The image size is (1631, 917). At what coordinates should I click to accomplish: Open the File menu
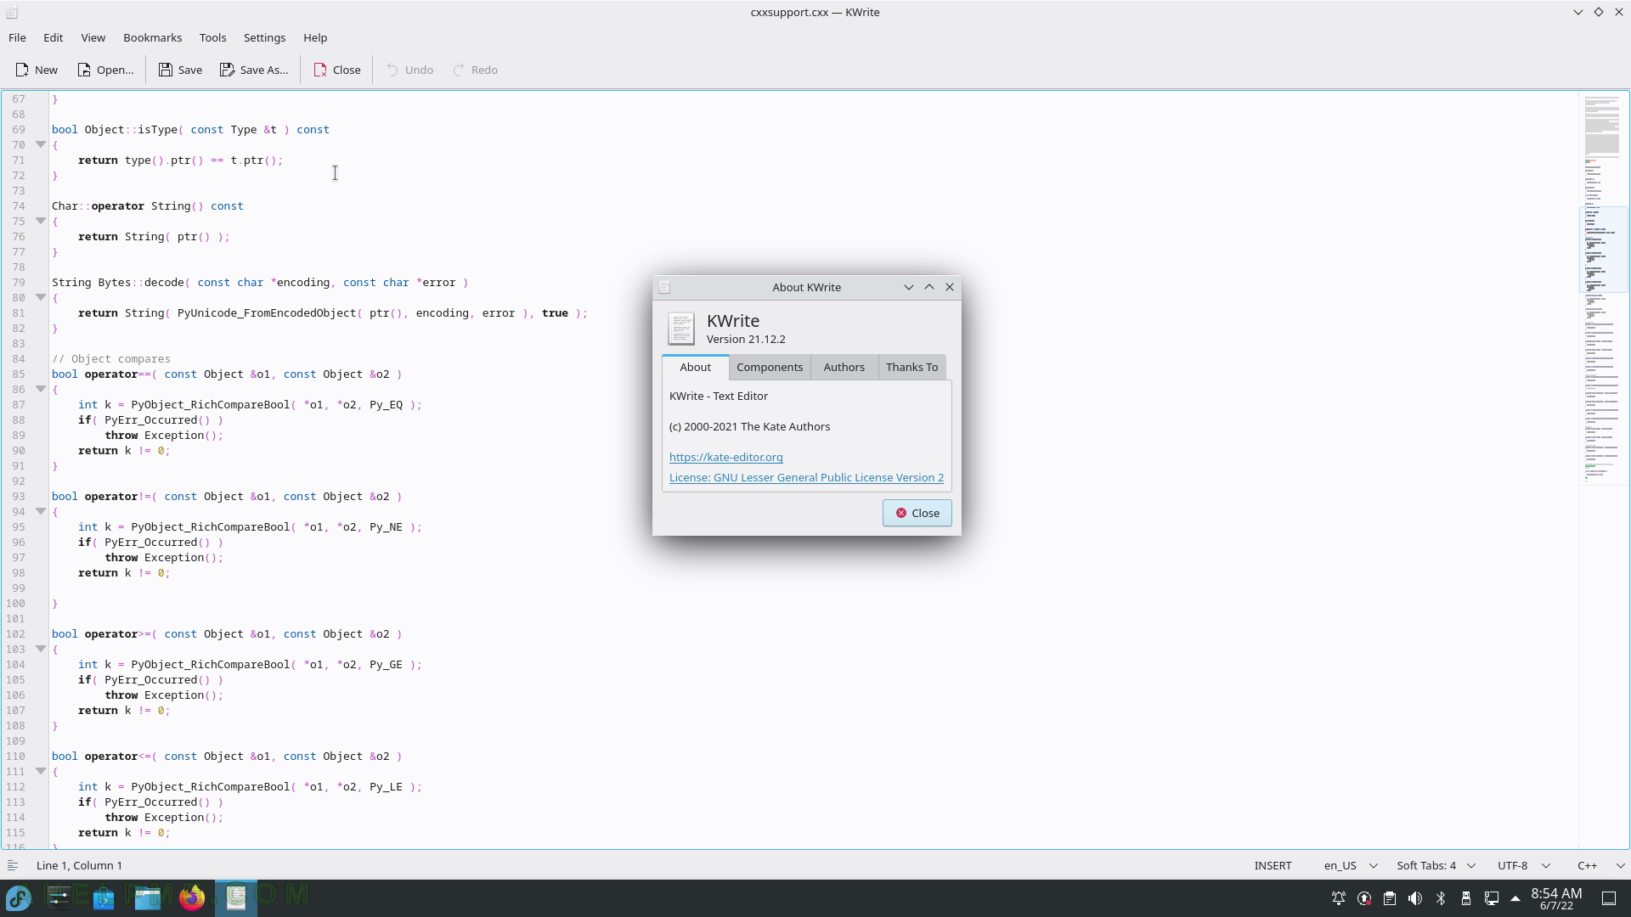17,37
